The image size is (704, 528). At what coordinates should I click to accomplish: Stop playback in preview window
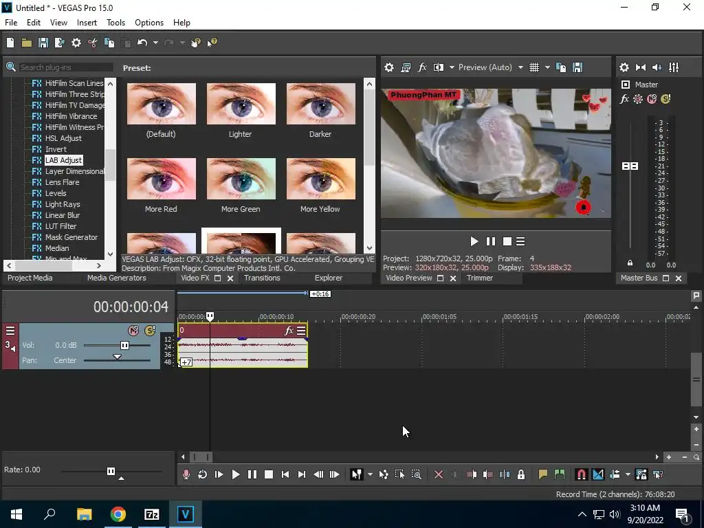point(507,241)
